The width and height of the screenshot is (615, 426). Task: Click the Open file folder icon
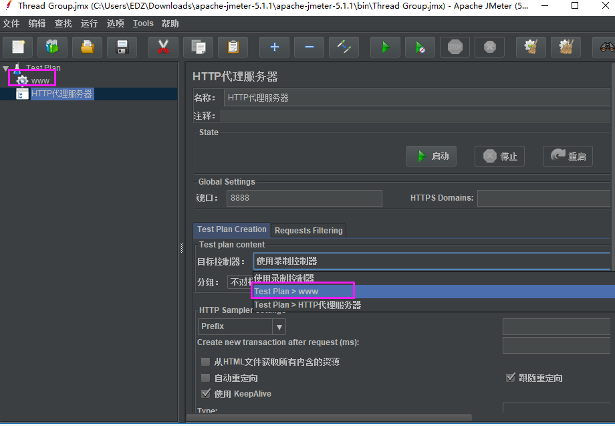click(87, 47)
